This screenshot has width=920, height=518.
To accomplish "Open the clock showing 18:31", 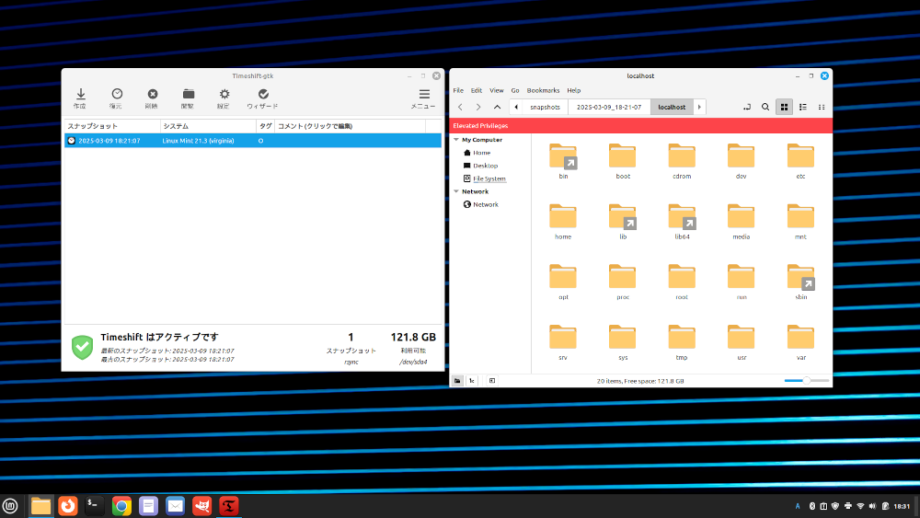I will coord(902,506).
